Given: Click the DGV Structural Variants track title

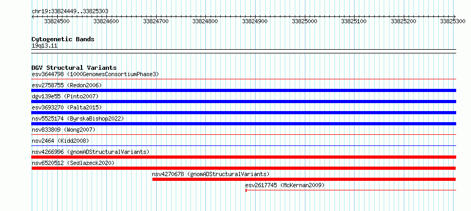Looking at the screenshot, I should [x=74, y=68].
